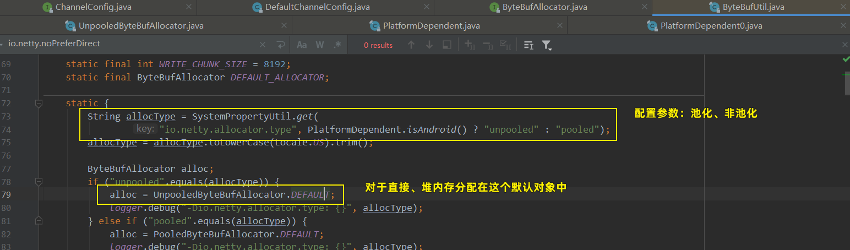Viewport: 850px width, 250px height.
Task: Close the PlatformDependent.java tab
Action: 560,26
